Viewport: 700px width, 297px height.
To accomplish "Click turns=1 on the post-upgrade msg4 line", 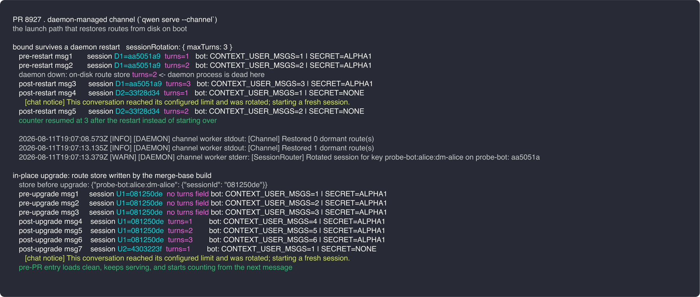I will [180, 221].
